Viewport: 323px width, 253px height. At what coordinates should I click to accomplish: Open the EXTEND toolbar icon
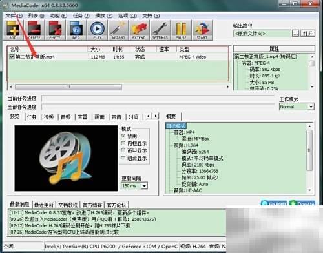tap(139, 30)
